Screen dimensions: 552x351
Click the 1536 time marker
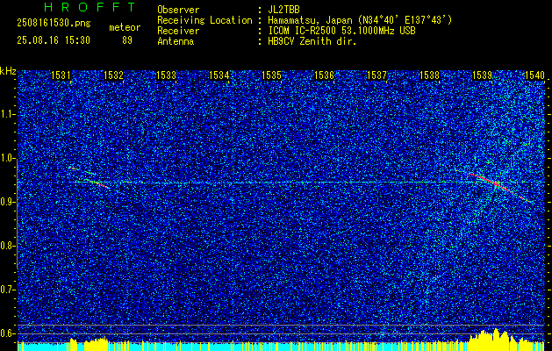tap(324, 75)
